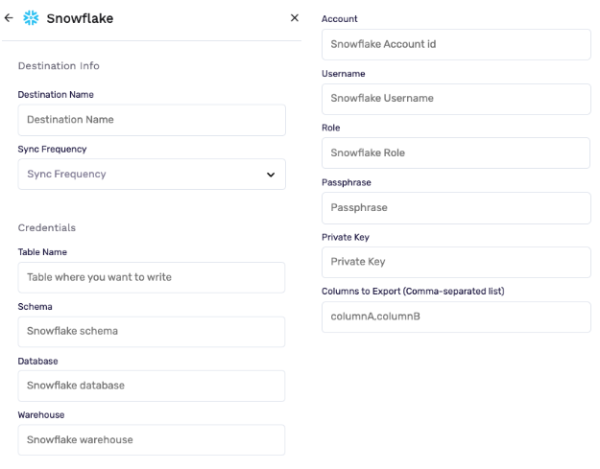Image resolution: width=600 pixels, height=469 pixels.
Task: Click the Sync Frequency field label
Action: click(x=52, y=149)
